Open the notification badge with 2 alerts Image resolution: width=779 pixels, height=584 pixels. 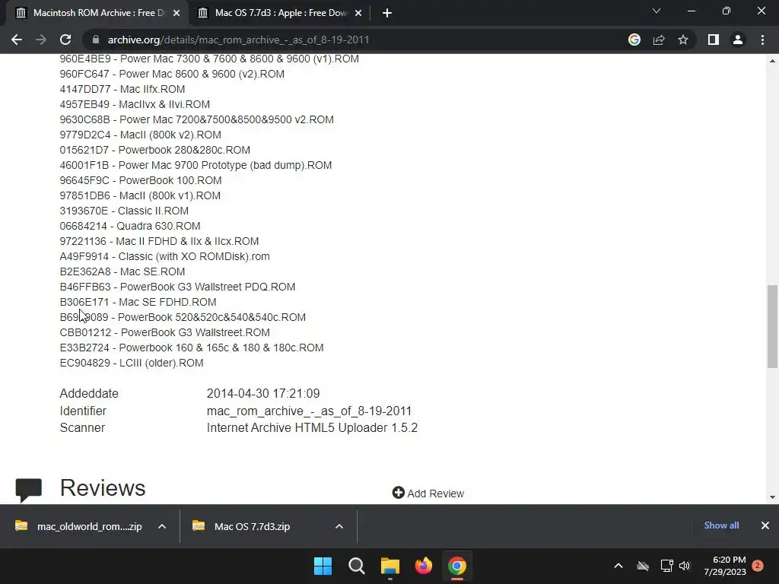click(758, 566)
